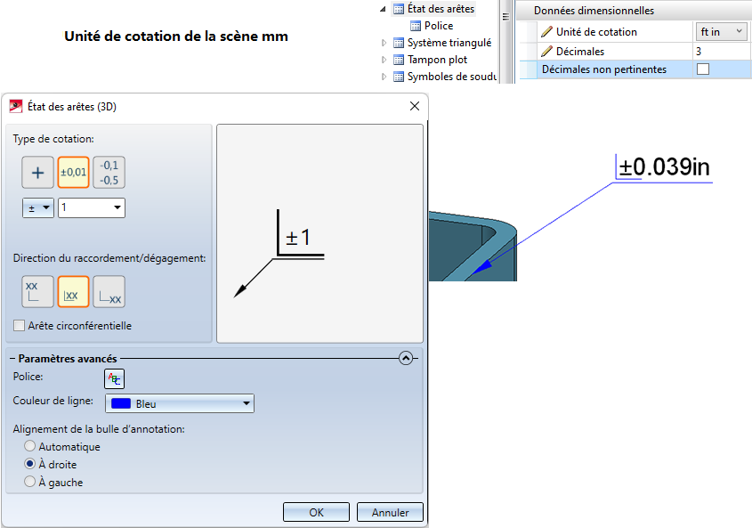The image size is (752, 528).
Task: Select the plus dimension type icon
Action: tap(37, 173)
